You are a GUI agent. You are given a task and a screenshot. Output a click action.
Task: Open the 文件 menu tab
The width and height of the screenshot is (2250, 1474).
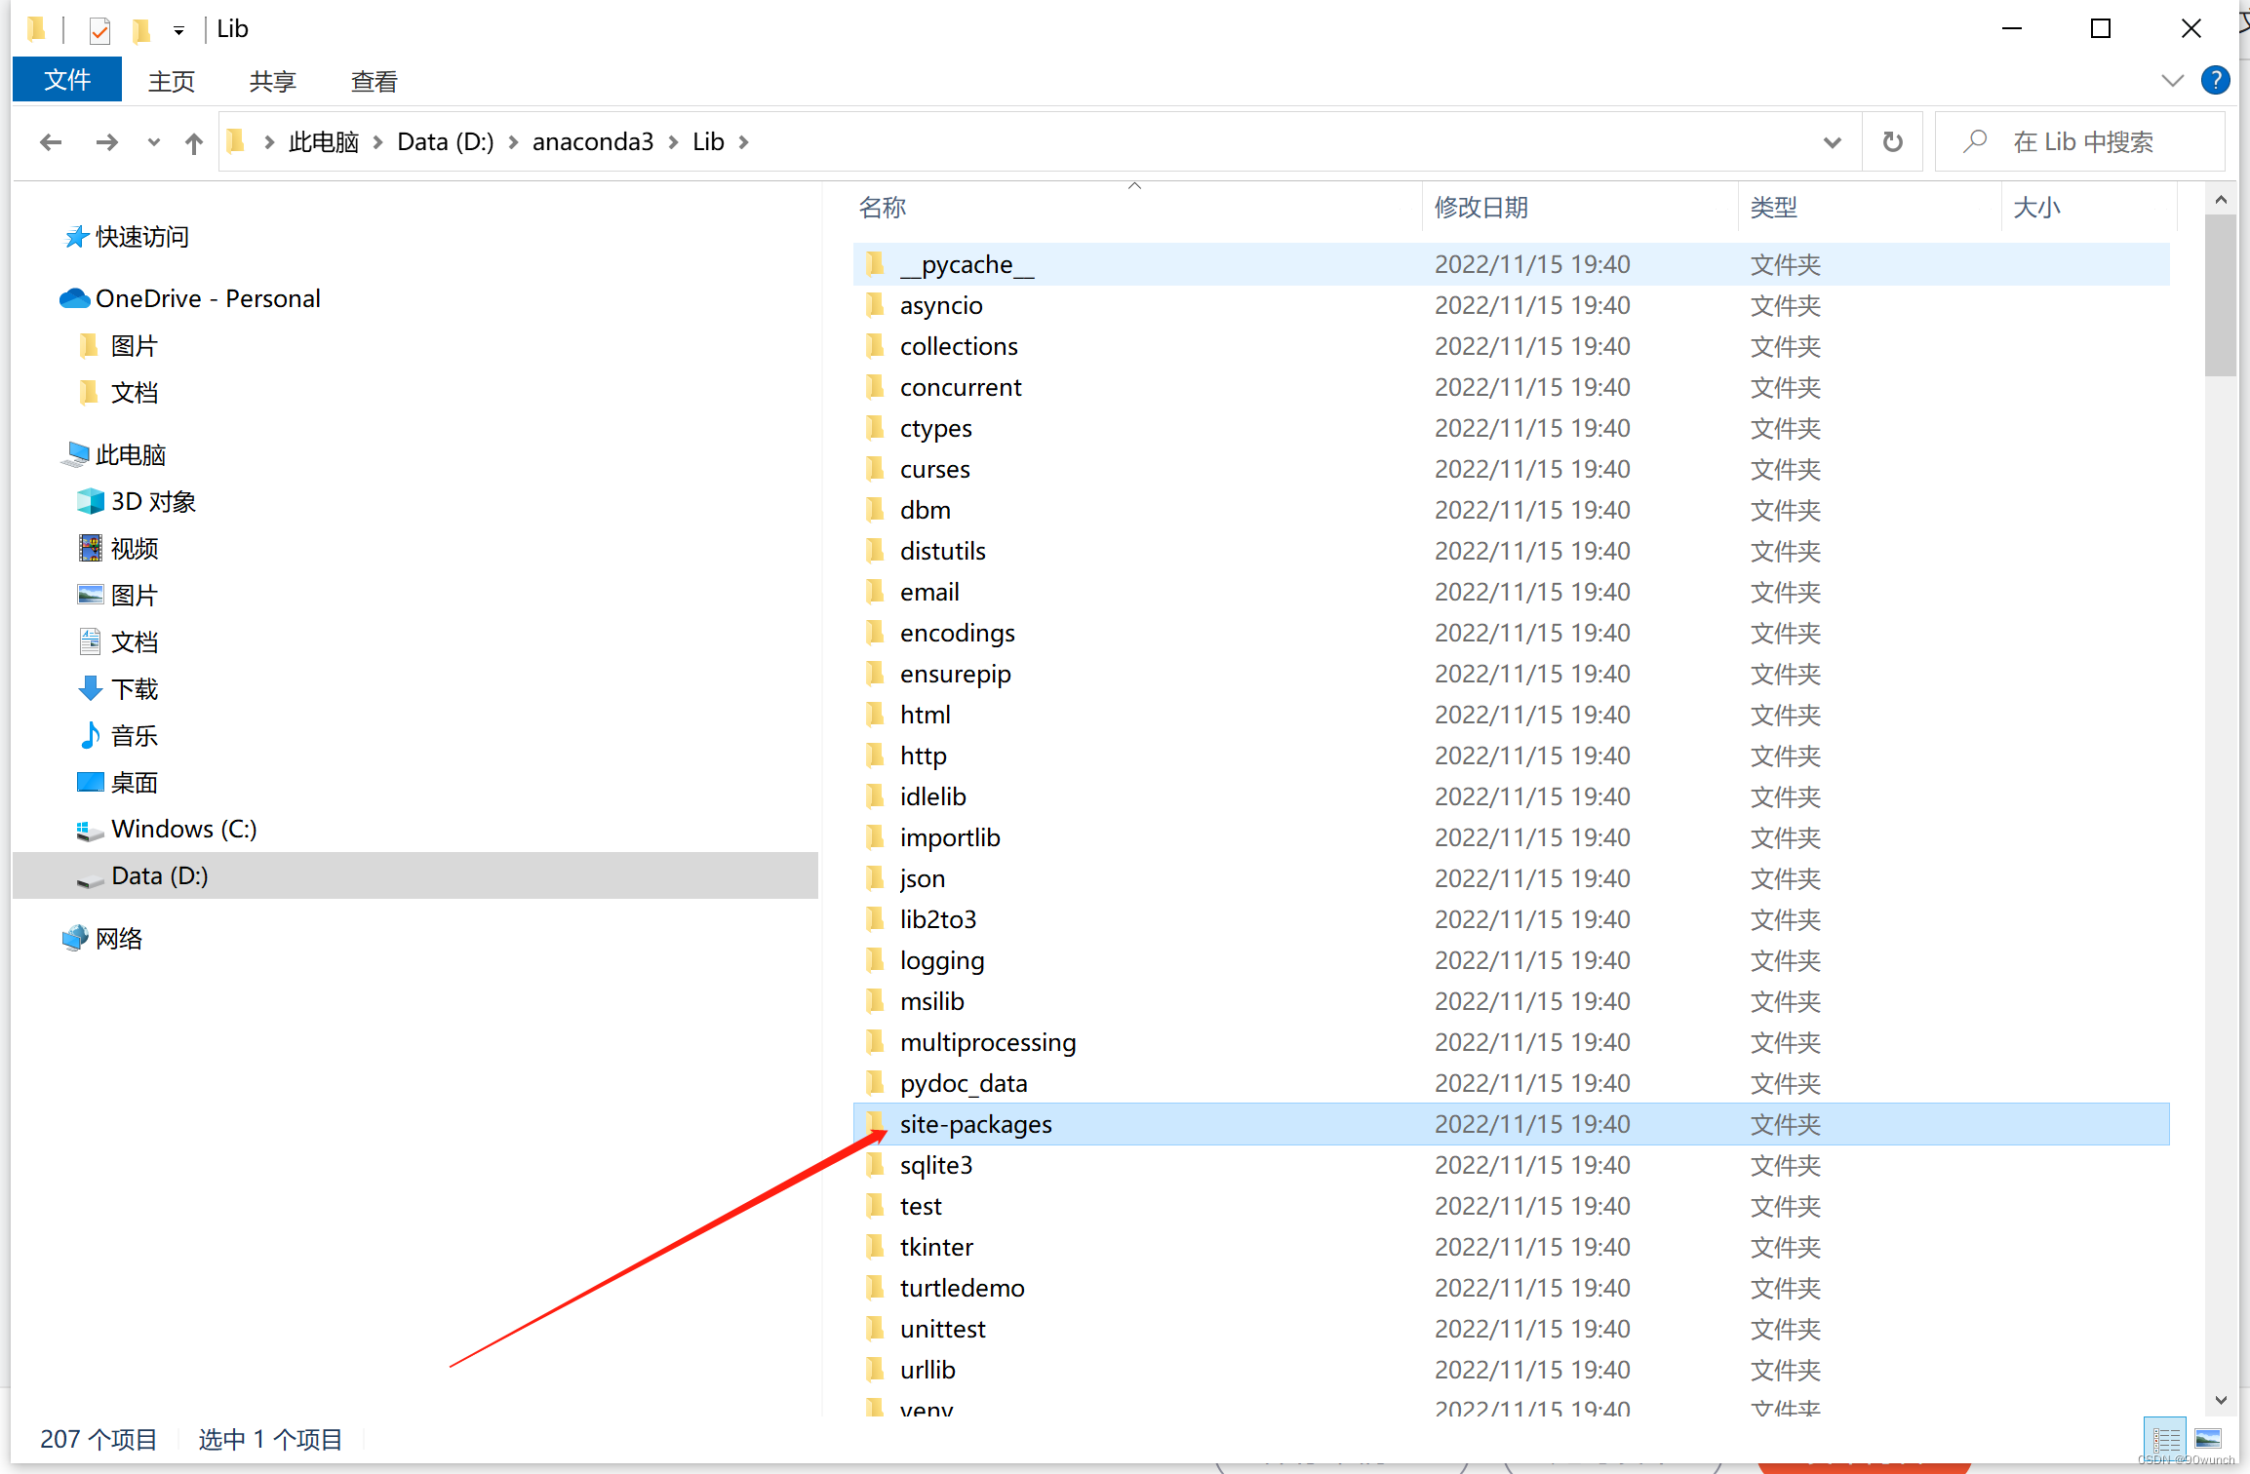(67, 80)
